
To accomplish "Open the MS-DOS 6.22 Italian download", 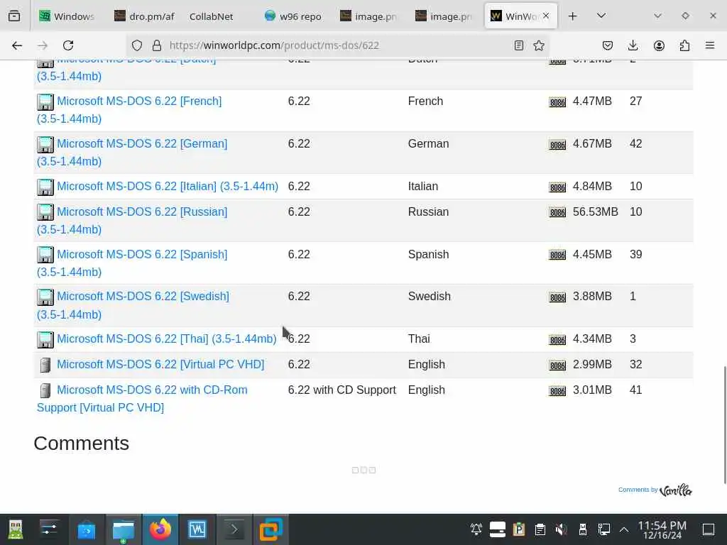I will [x=168, y=187].
